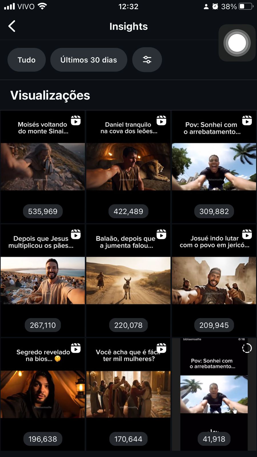
Task: Tap the reel icon on the Daniel post
Action: (161, 121)
